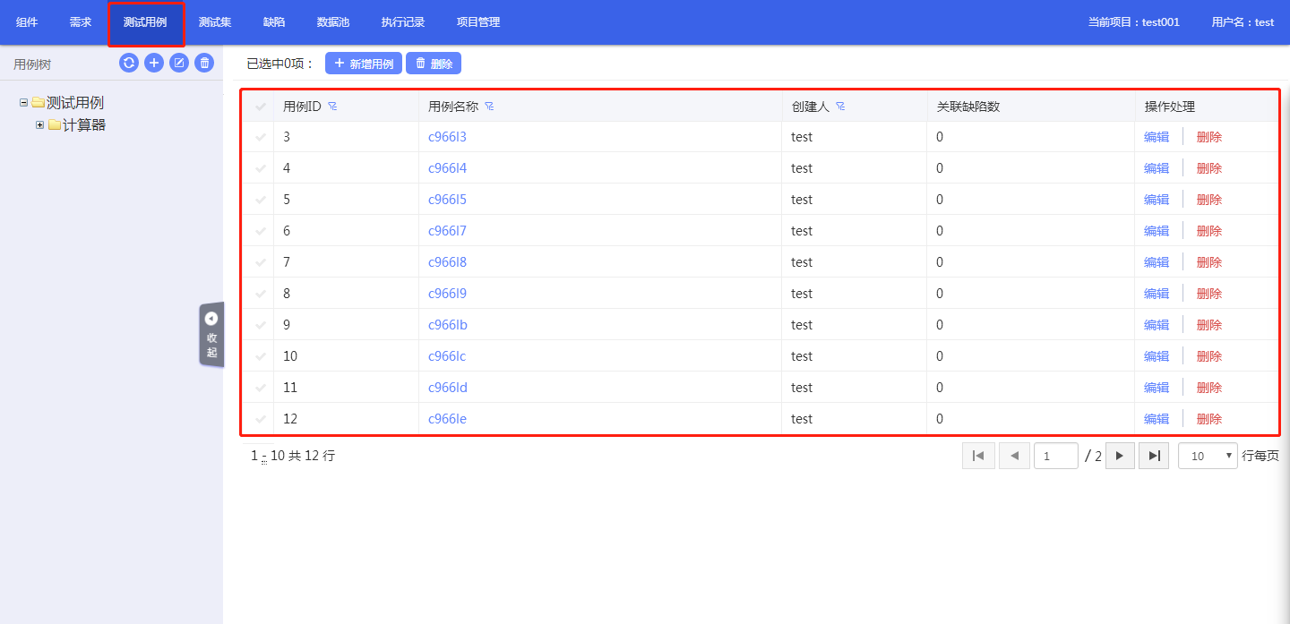Click the refresh icon in the 用例树 panel
1290x624 pixels.
tap(129, 63)
